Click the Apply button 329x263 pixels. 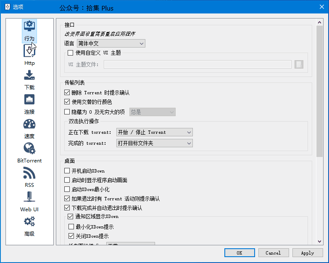[308, 253]
